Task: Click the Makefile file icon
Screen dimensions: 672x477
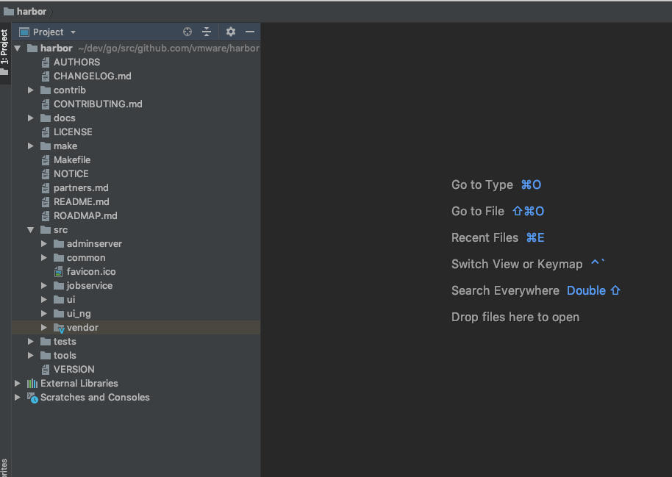Action: (x=46, y=159)
